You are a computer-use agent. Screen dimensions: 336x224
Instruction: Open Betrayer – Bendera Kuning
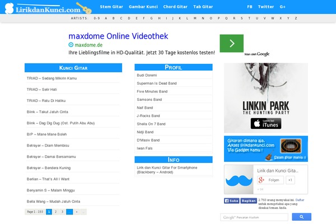(49, 168)
